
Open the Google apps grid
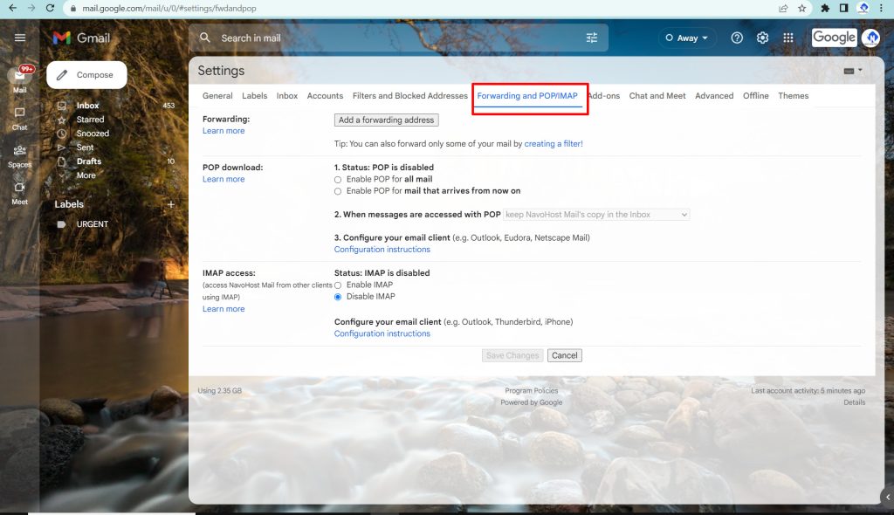[787, 38]
